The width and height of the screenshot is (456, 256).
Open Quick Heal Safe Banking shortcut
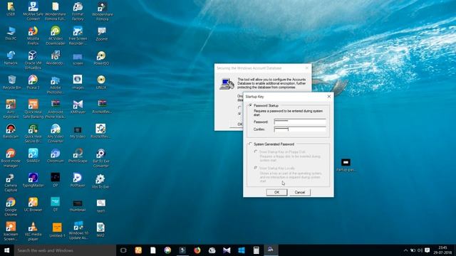[x=33, y=109]
